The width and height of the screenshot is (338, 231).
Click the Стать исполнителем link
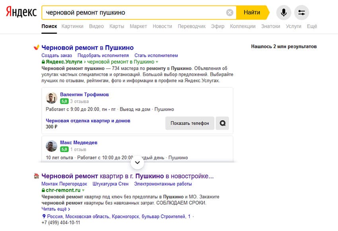(x=156, y=55)
